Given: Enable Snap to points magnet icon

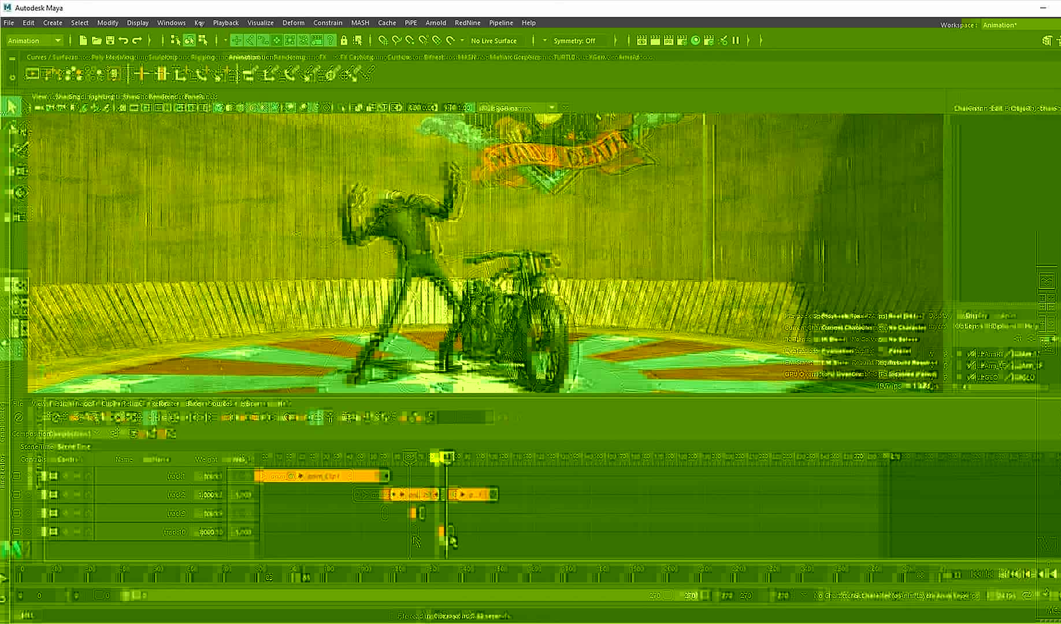Looking at the screenshot, I should [x=410, y=40].
